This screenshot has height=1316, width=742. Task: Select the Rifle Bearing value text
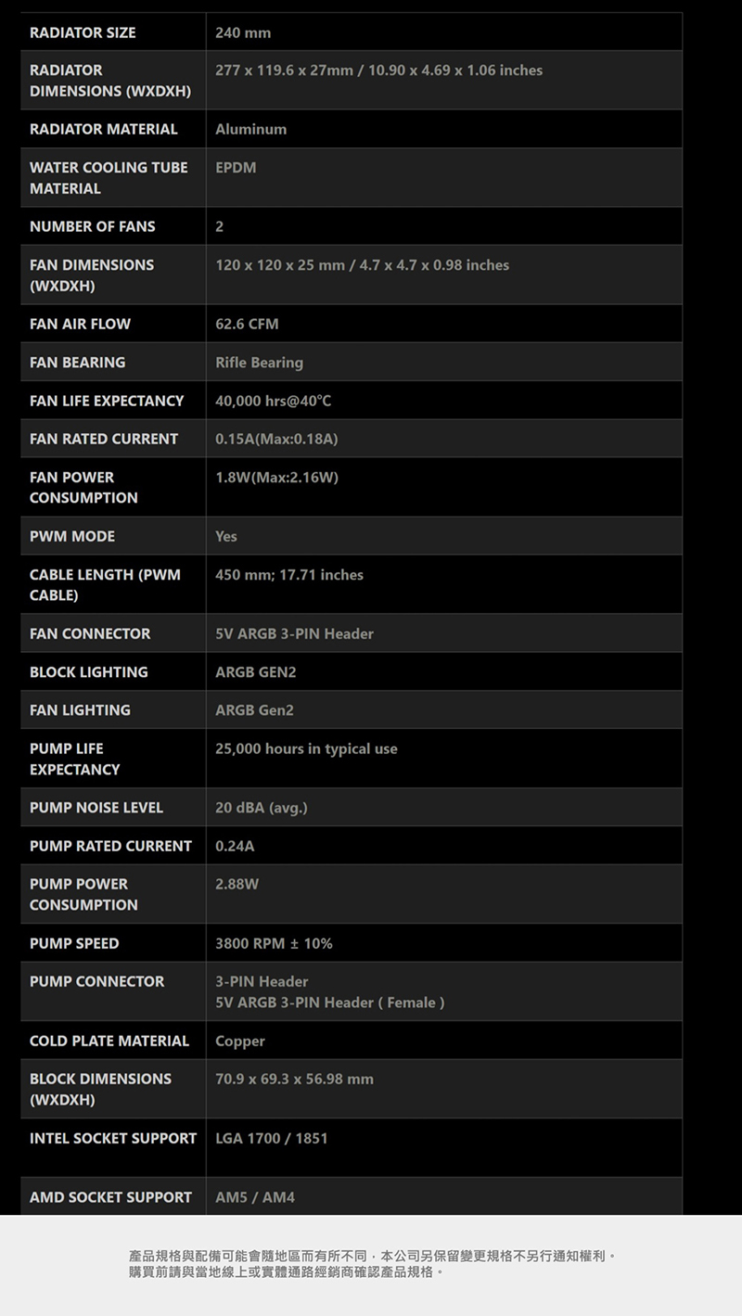pos(259,362)
